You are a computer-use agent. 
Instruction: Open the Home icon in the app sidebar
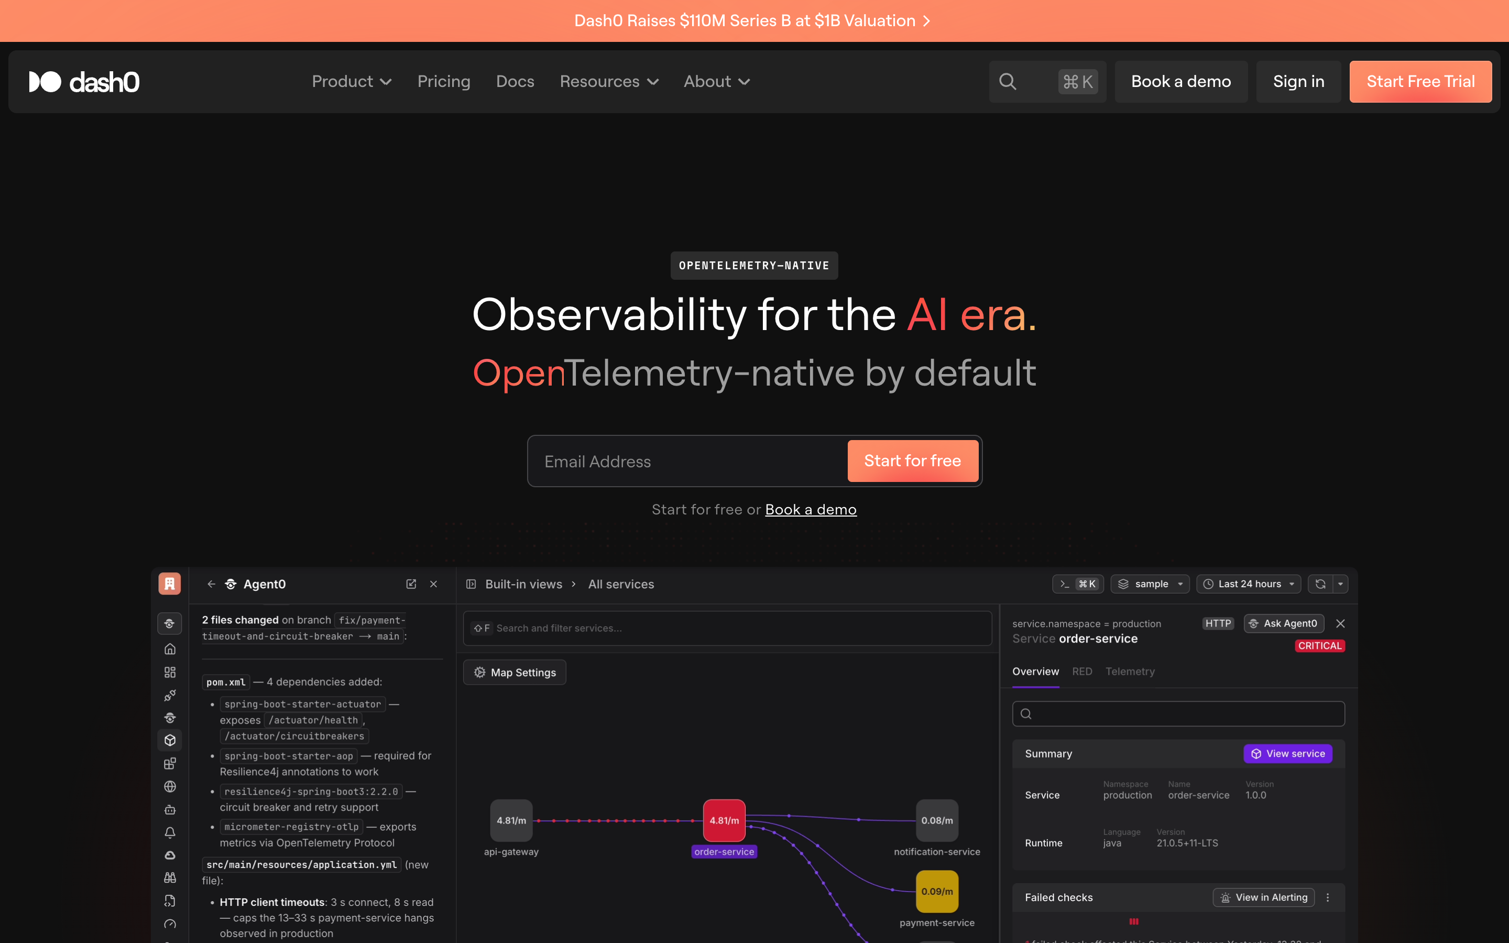(x=170, y=649)
